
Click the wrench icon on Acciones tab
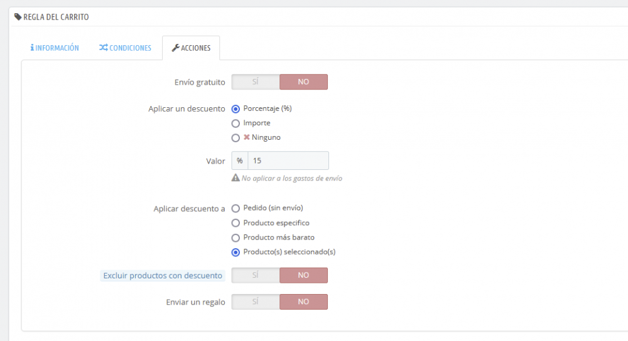[175, 48]
